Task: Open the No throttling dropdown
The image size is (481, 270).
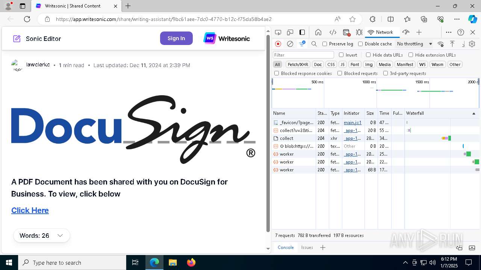Action: [x=414, y=44]
